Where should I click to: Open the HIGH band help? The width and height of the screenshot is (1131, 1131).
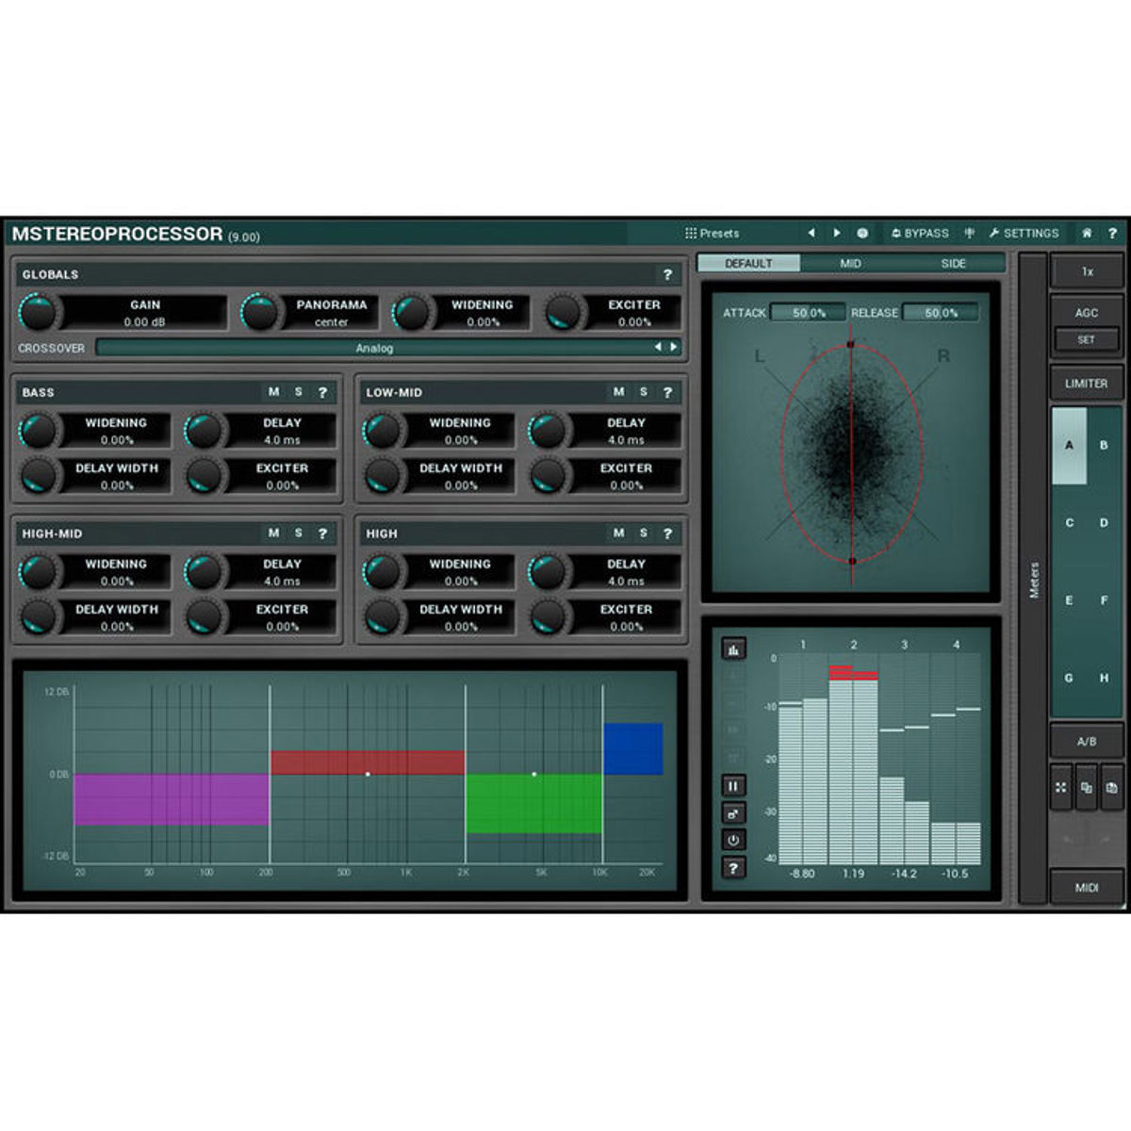point(667,533)
